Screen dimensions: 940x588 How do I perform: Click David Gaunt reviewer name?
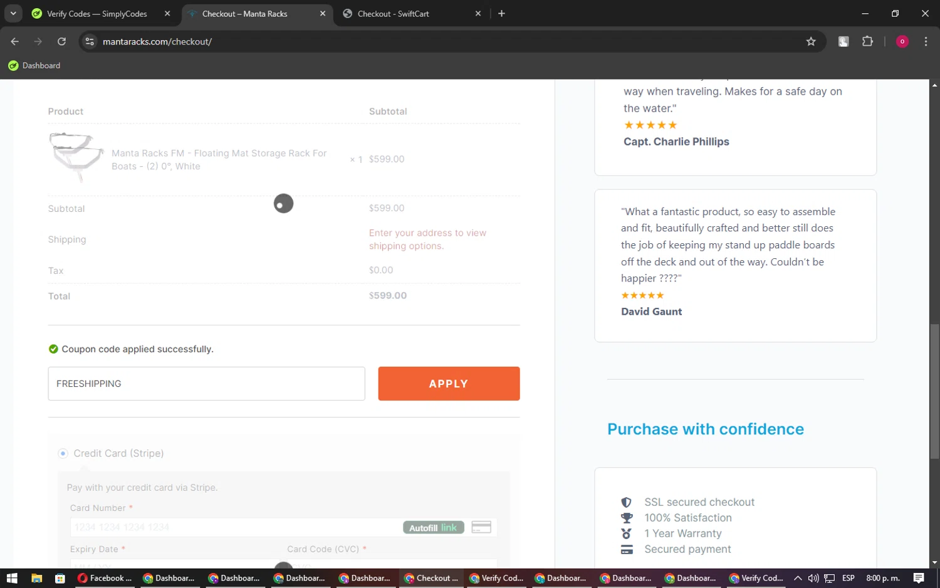point(651,312)
